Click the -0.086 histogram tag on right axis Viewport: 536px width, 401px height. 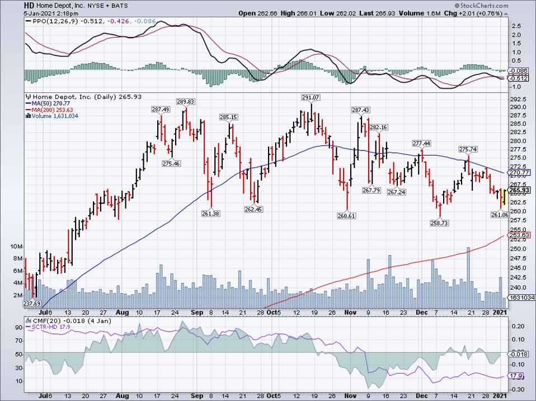click(519, 71)
